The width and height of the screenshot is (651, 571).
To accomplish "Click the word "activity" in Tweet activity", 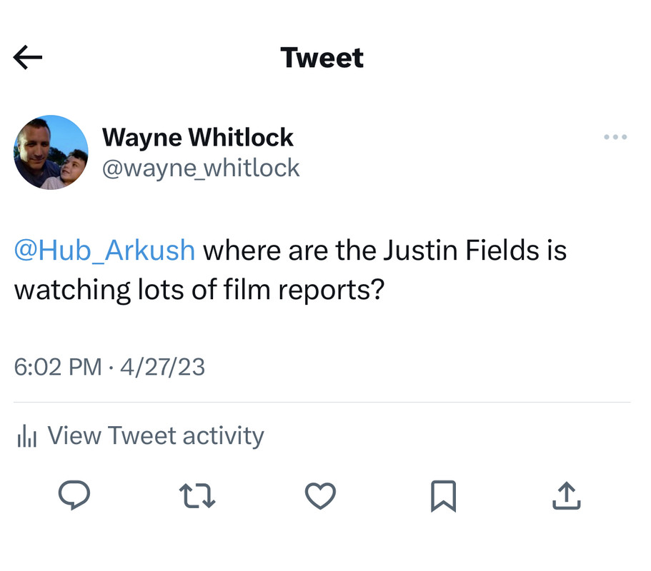I will pyautogui.click(x=224, y=436).
